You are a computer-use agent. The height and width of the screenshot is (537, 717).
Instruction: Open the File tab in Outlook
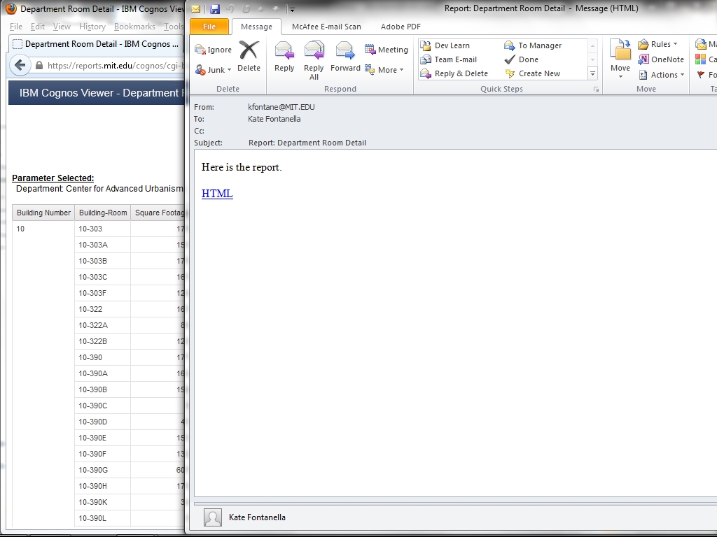(x=209, y=27)
